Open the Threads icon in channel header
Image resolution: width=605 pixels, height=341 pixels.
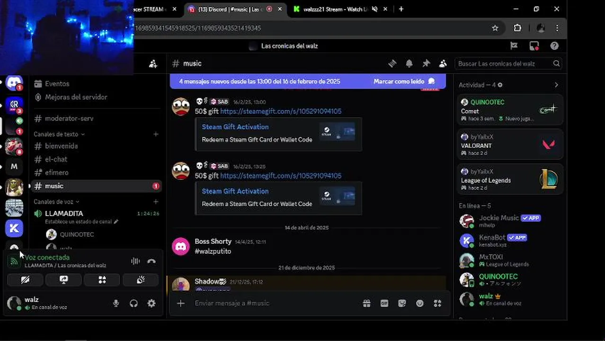(x=392, y=63)
